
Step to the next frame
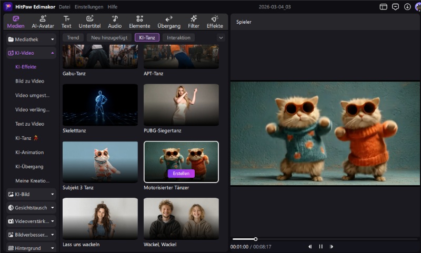click(x=332, y=246)
